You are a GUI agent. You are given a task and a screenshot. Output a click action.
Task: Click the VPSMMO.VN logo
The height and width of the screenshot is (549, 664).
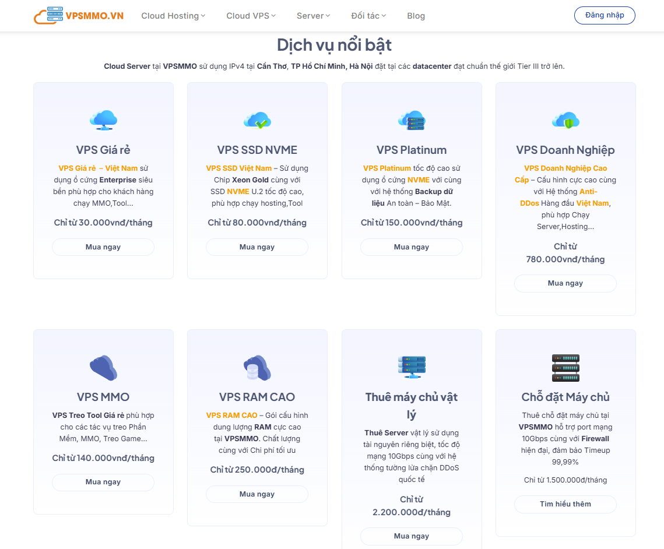click(x=78, y=16)
